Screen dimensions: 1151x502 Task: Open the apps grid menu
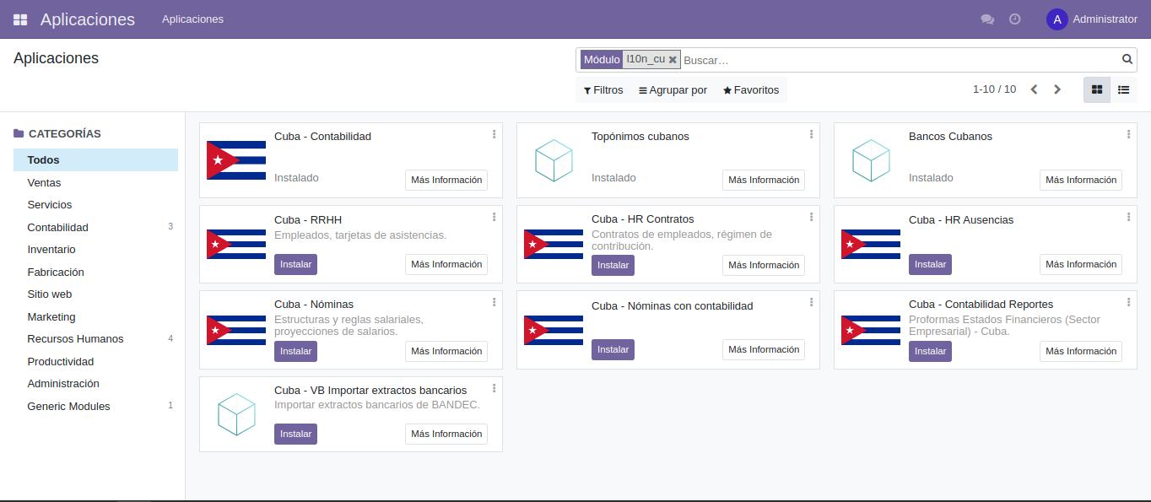point(19,19)
